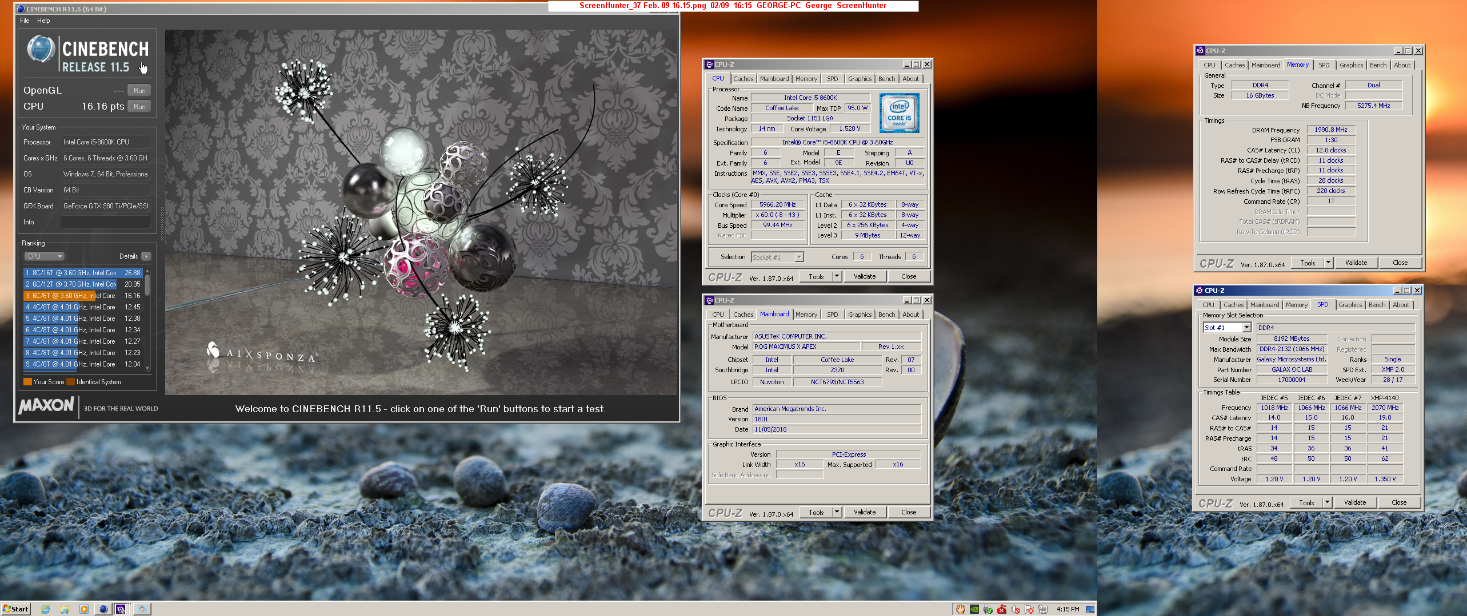Screen dimensions: 1467x616
Task: Click Validate in CPU-Z CPU window
Action: coord(865,276)
